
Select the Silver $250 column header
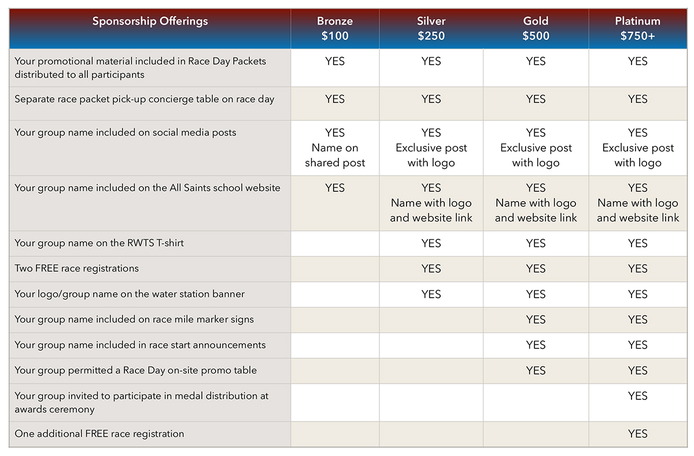pos(431,28)
